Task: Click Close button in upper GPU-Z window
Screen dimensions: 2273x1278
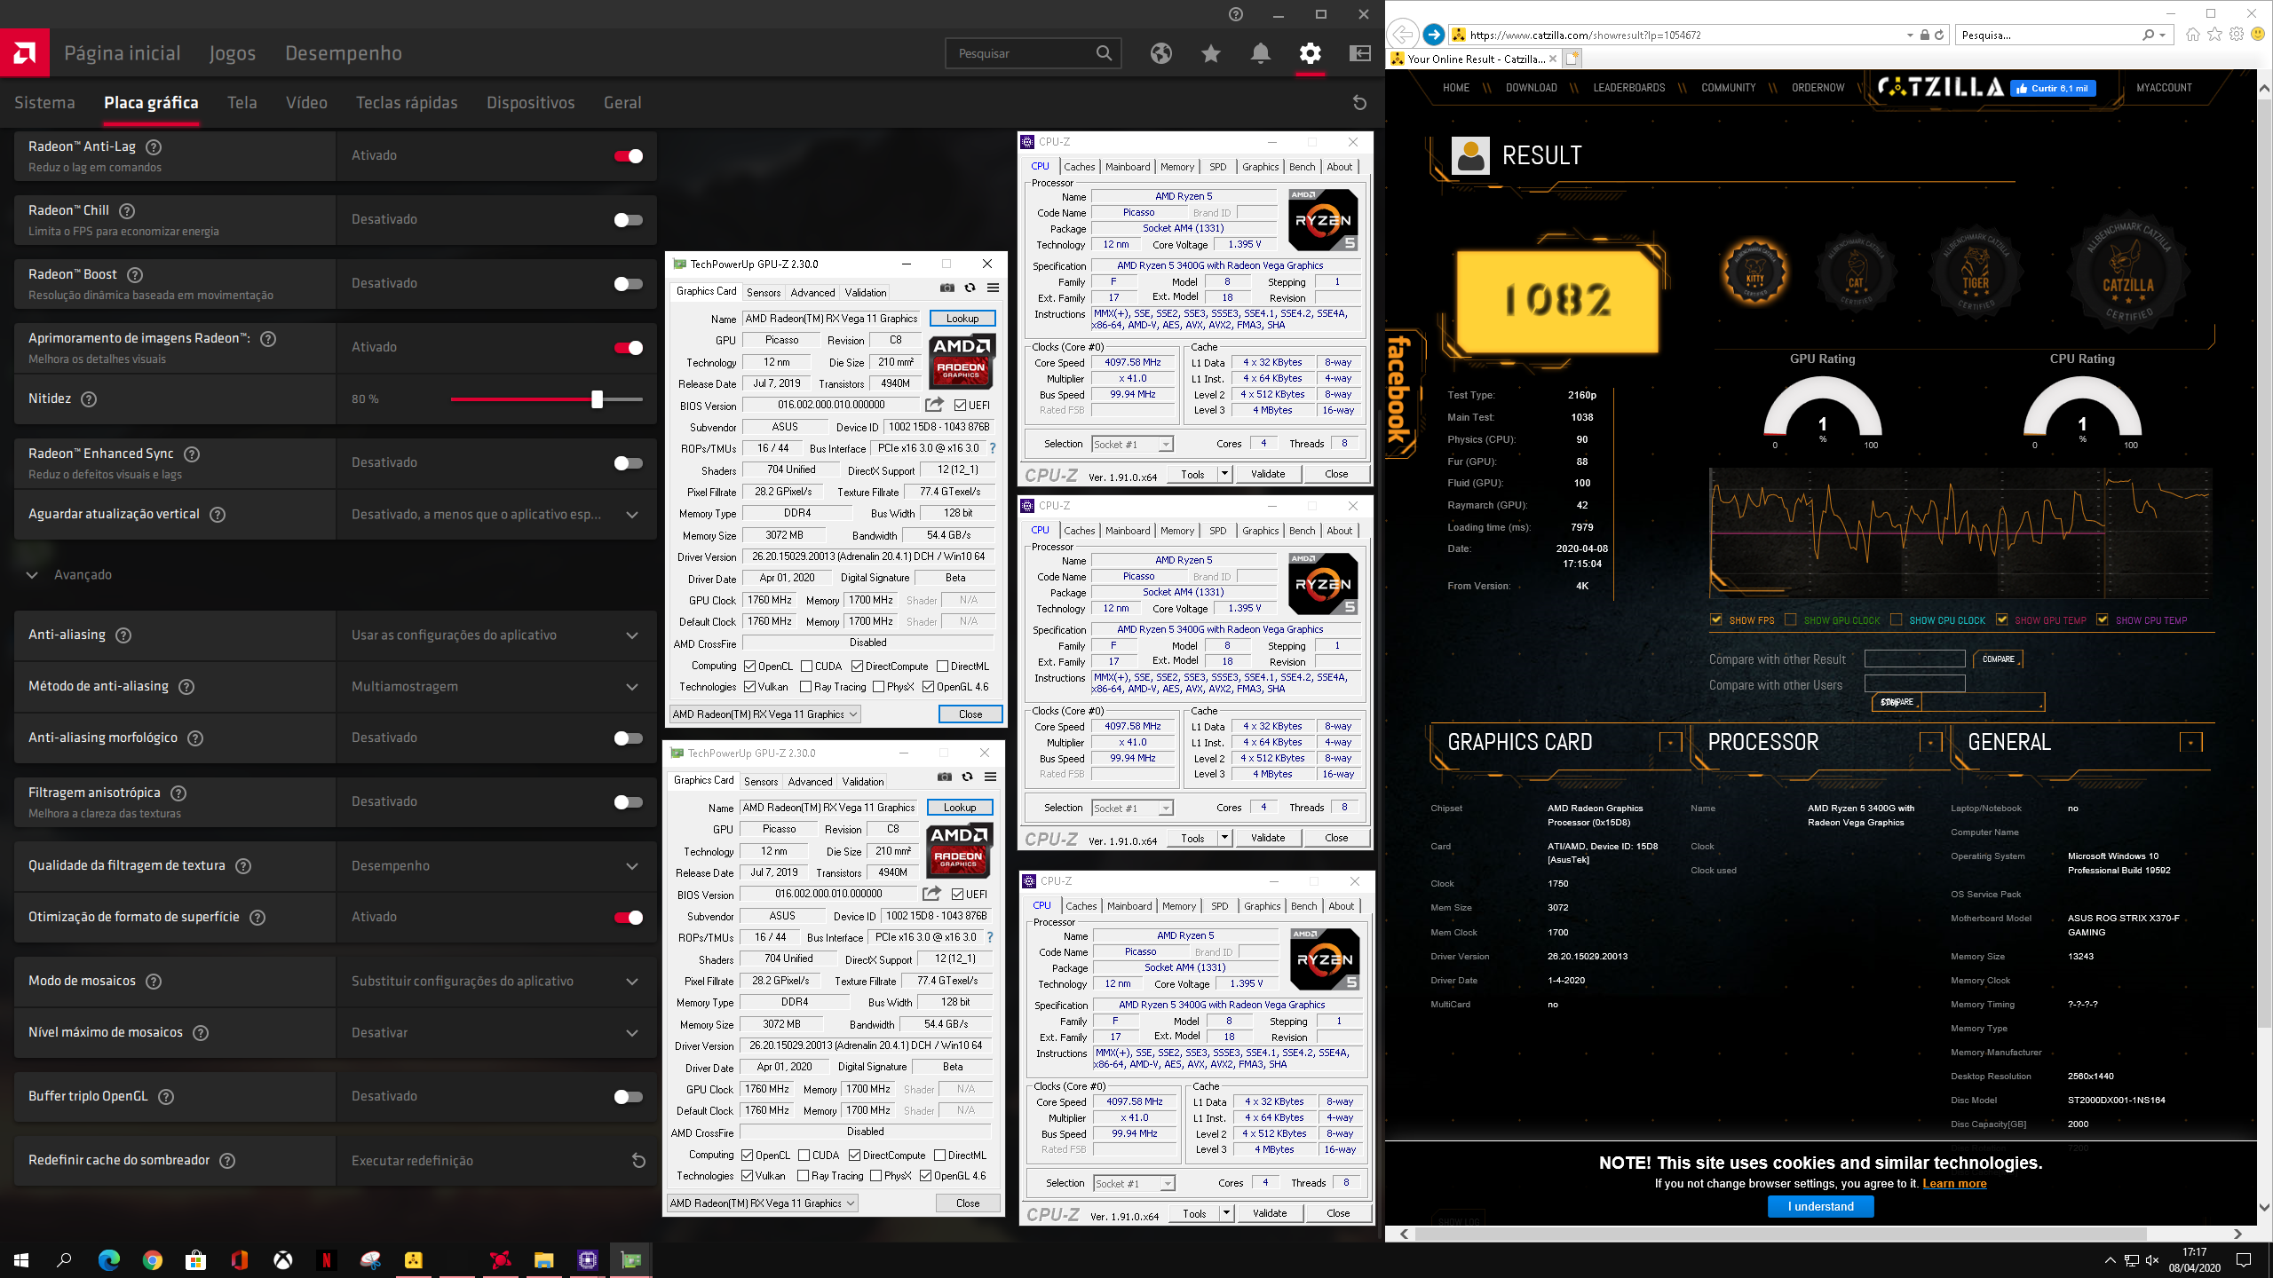Action: (970, 714)
